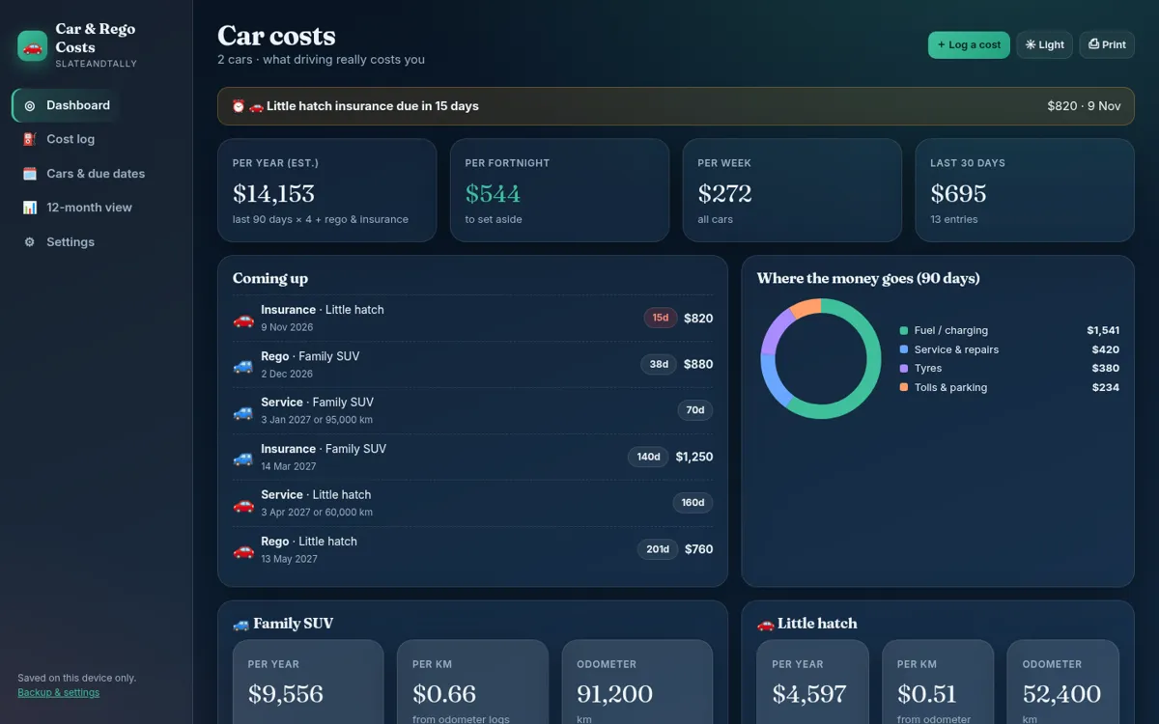Click the Per week $272 card
The image size is (1159, 724).
[792, 190]
